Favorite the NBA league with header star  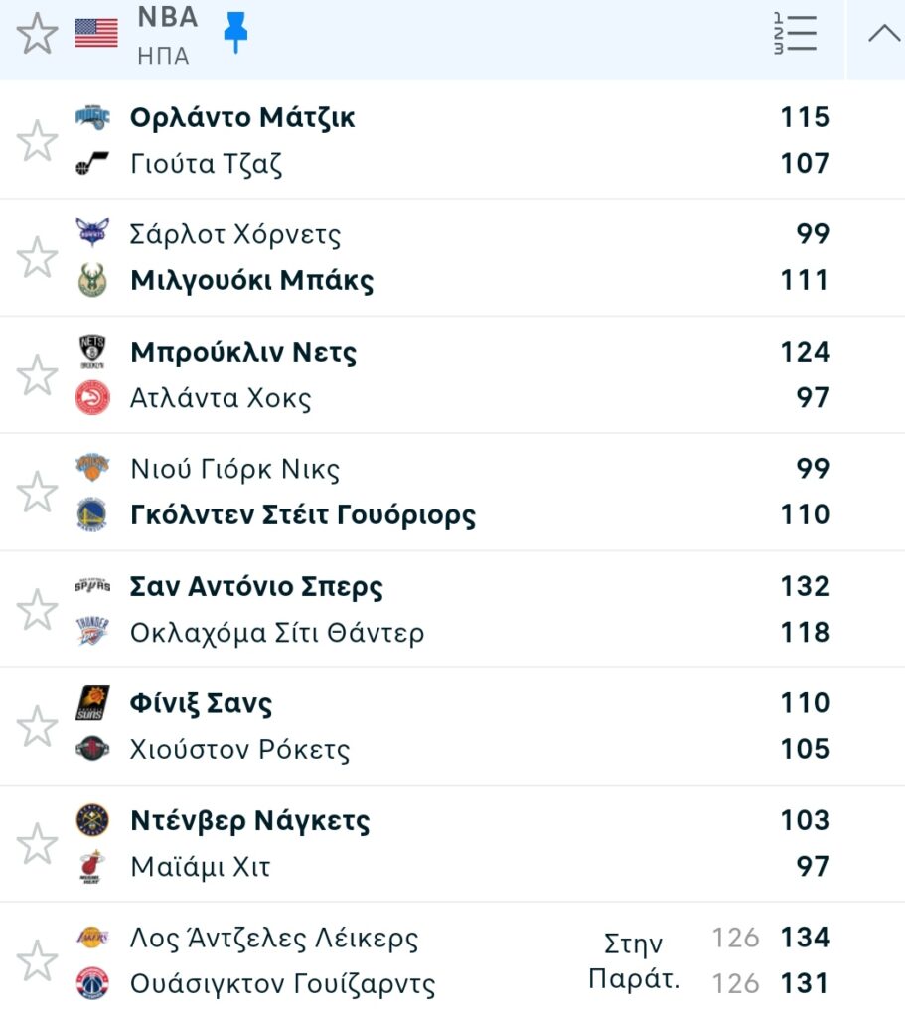tap(38, 34)
